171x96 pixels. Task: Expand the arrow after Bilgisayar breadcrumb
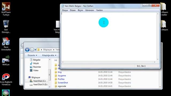pos(54,50)
